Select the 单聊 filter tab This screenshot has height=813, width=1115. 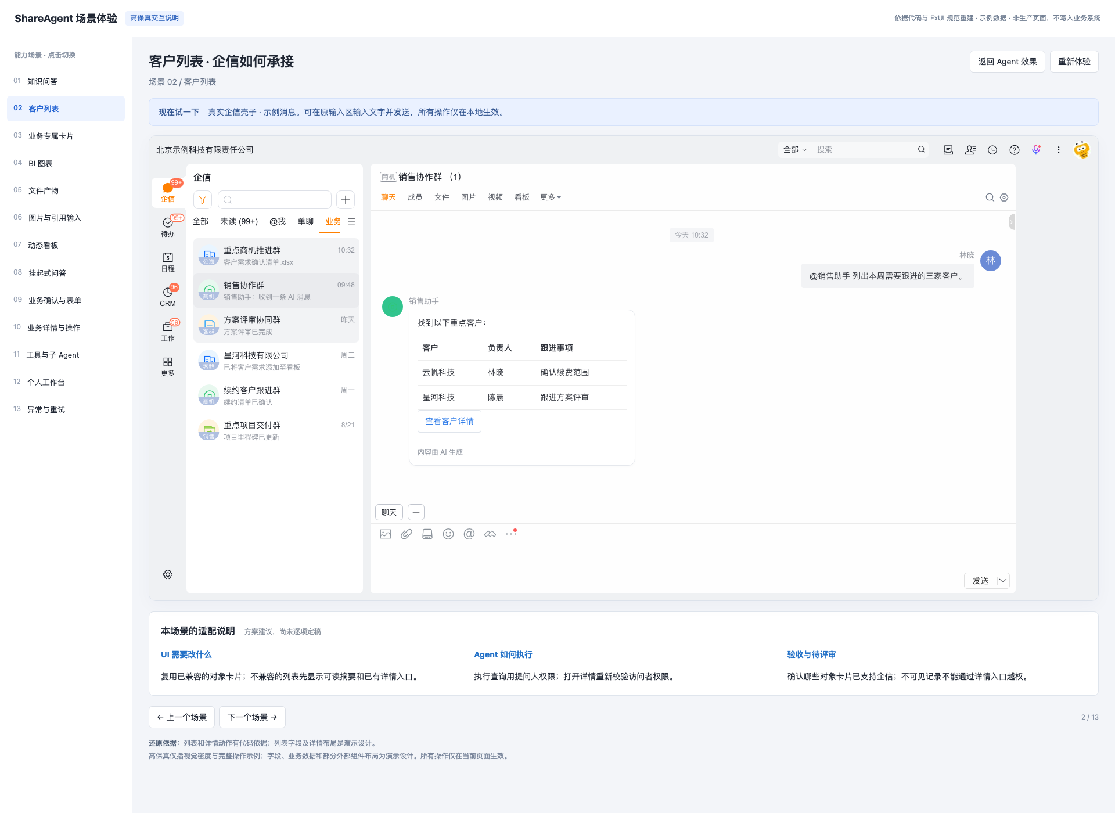click(x=305, y=221)
